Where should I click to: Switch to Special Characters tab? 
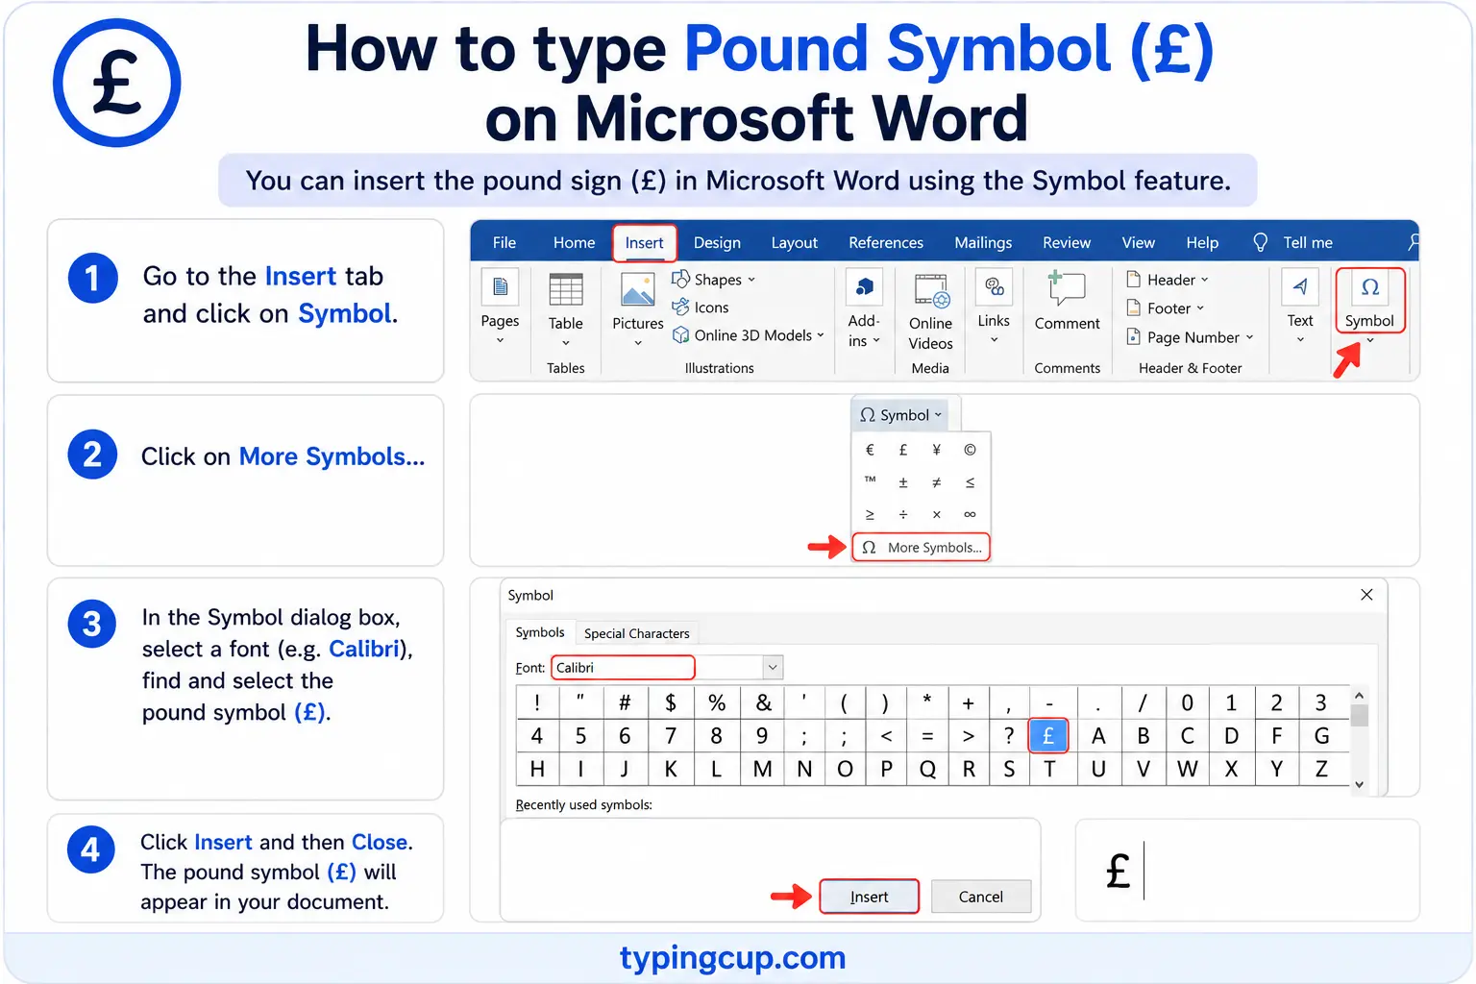636,633
